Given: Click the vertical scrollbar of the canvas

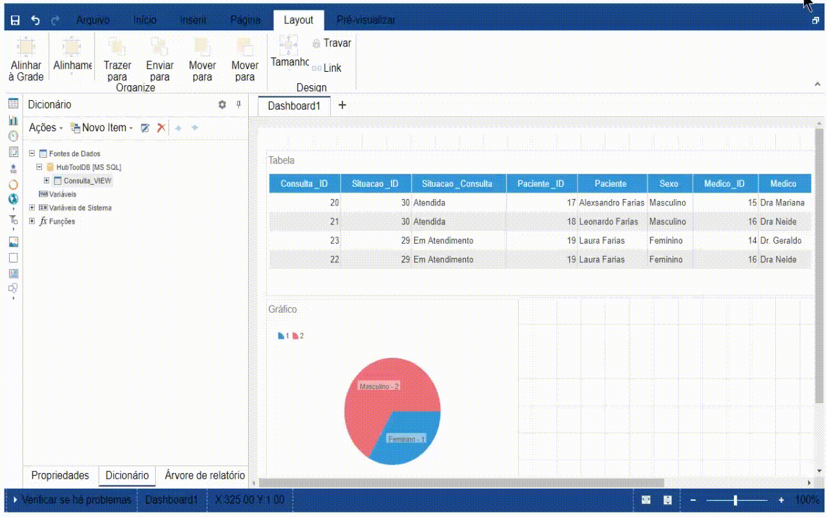Looking at the screenshot, I should pyautogui.click(x=819, y=265).
